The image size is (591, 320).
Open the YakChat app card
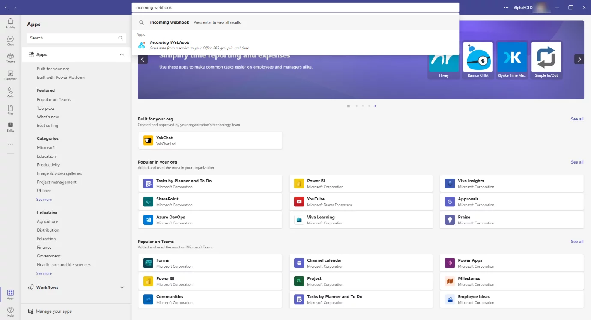tap(210, 141)
